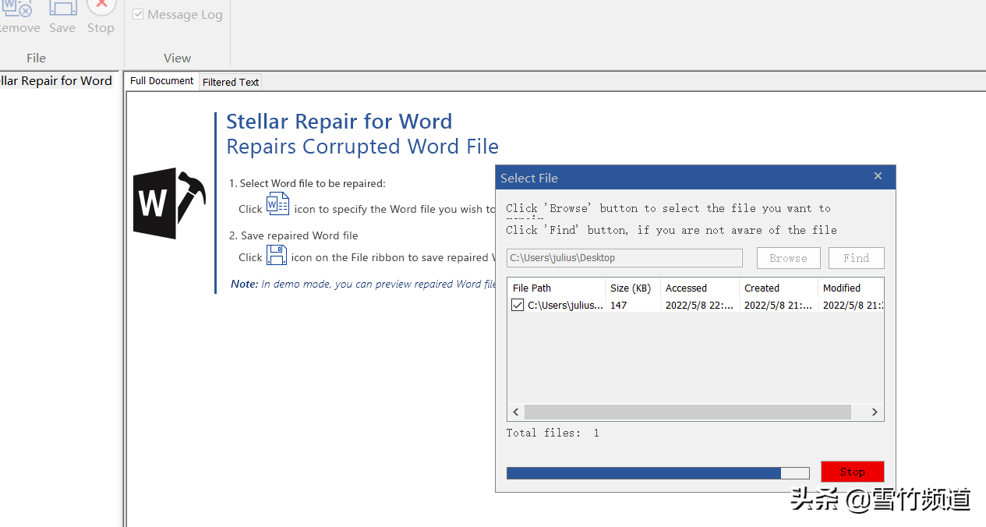Uncheck the file row checkbox in list
This screenshot has height=527, width=986.
pyautogui.click(x=518, y=306)
